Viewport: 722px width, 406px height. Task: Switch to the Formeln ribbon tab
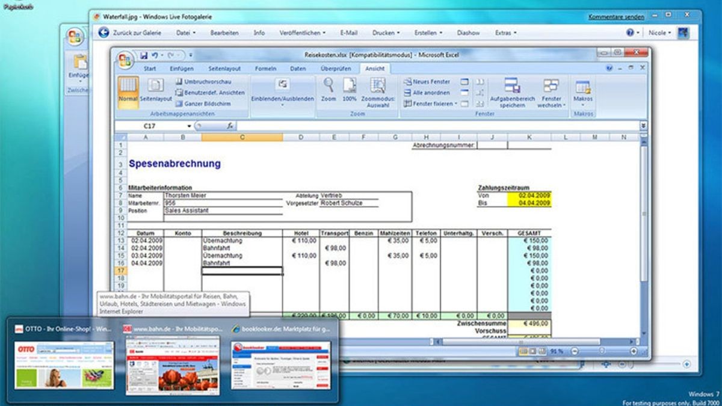[267, 68]
